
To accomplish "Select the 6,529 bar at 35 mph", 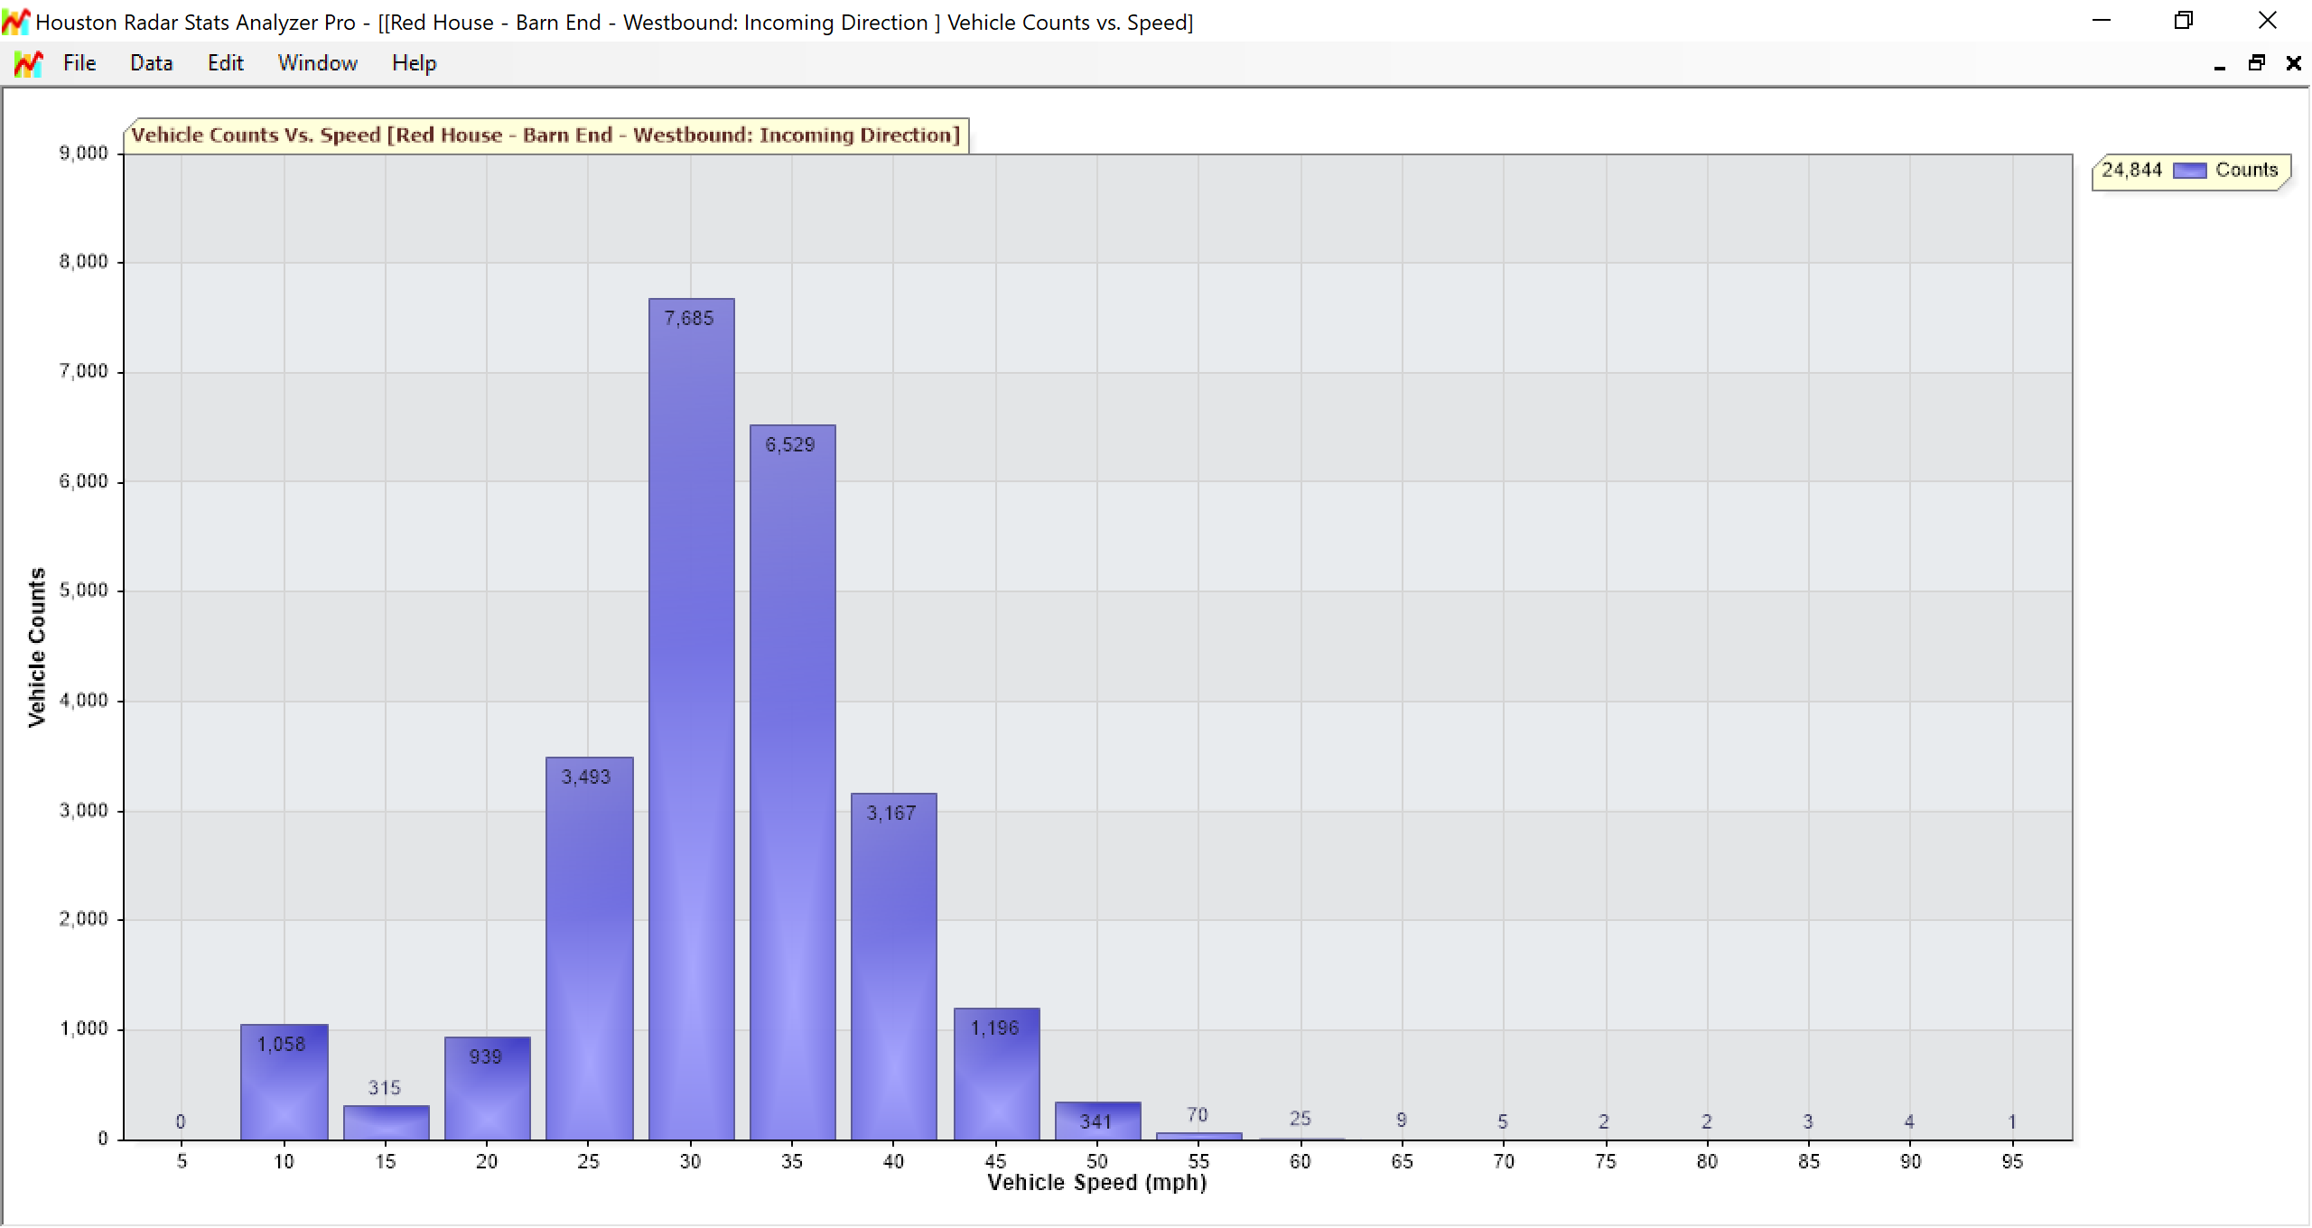I will [x=792, y=782].
